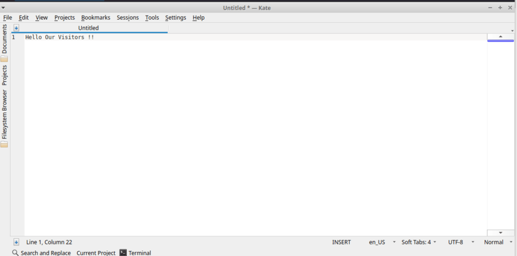Click the quick open icon left of Untitled tab

coord(16,28)
